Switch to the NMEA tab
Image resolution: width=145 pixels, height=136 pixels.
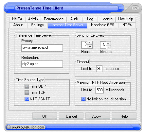pyautogui.click(x=17, y=19)
